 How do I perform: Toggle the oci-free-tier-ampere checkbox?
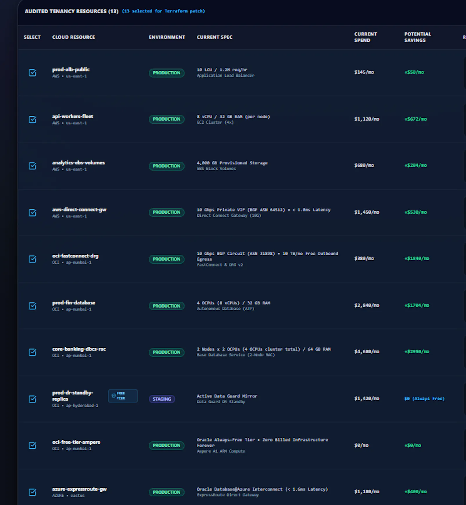click(x=32, y=445)
